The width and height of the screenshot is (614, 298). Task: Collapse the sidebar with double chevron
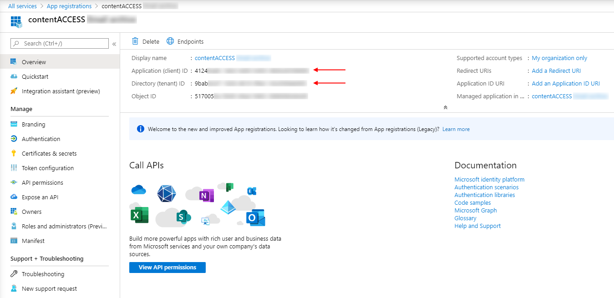[114, 44]
